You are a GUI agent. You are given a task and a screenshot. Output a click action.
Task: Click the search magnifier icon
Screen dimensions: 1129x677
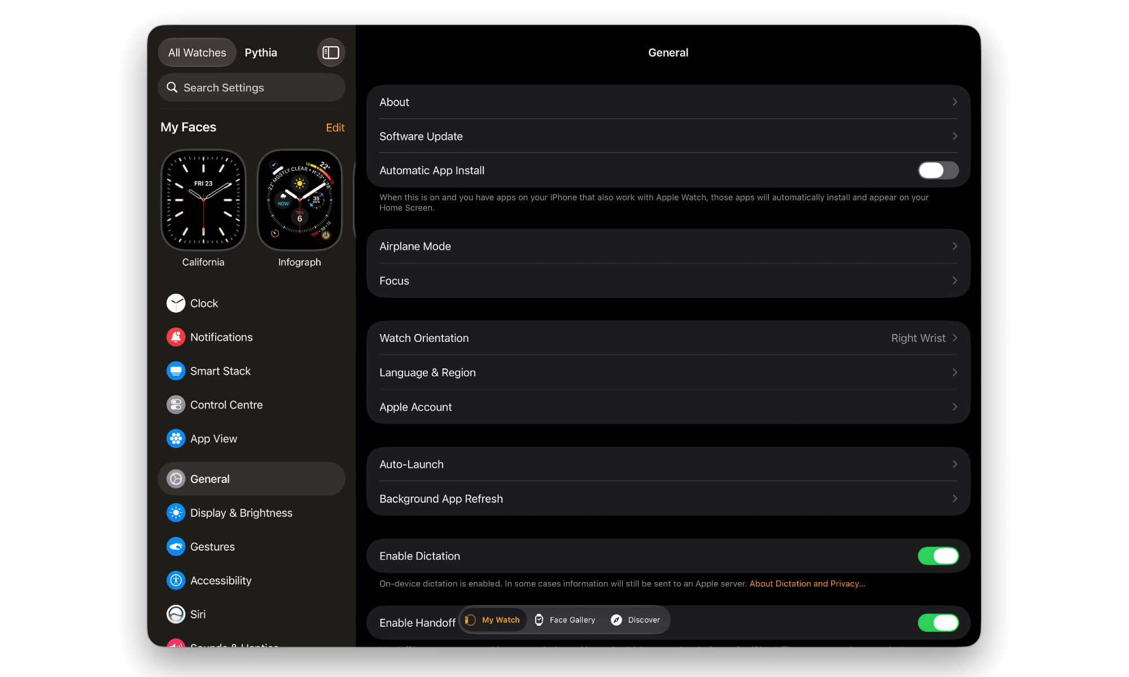click(172, 87)
